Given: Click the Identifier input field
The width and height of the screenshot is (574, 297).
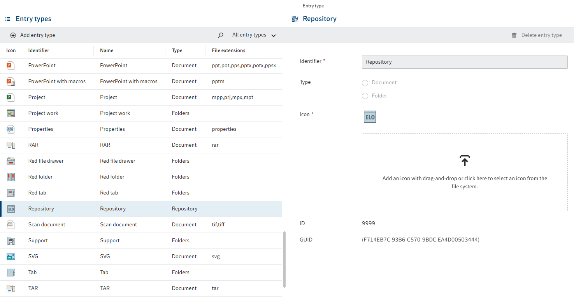Looking at the screenshot, I should point(464,62).
